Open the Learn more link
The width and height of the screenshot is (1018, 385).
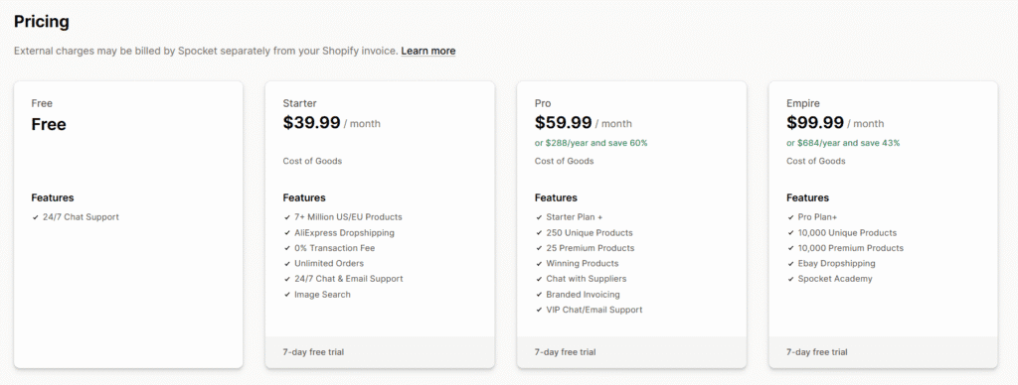[x=427, y=51]
